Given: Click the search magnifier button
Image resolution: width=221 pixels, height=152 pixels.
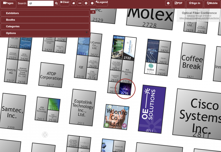Looking at the screenshot, I should point(56,3).
